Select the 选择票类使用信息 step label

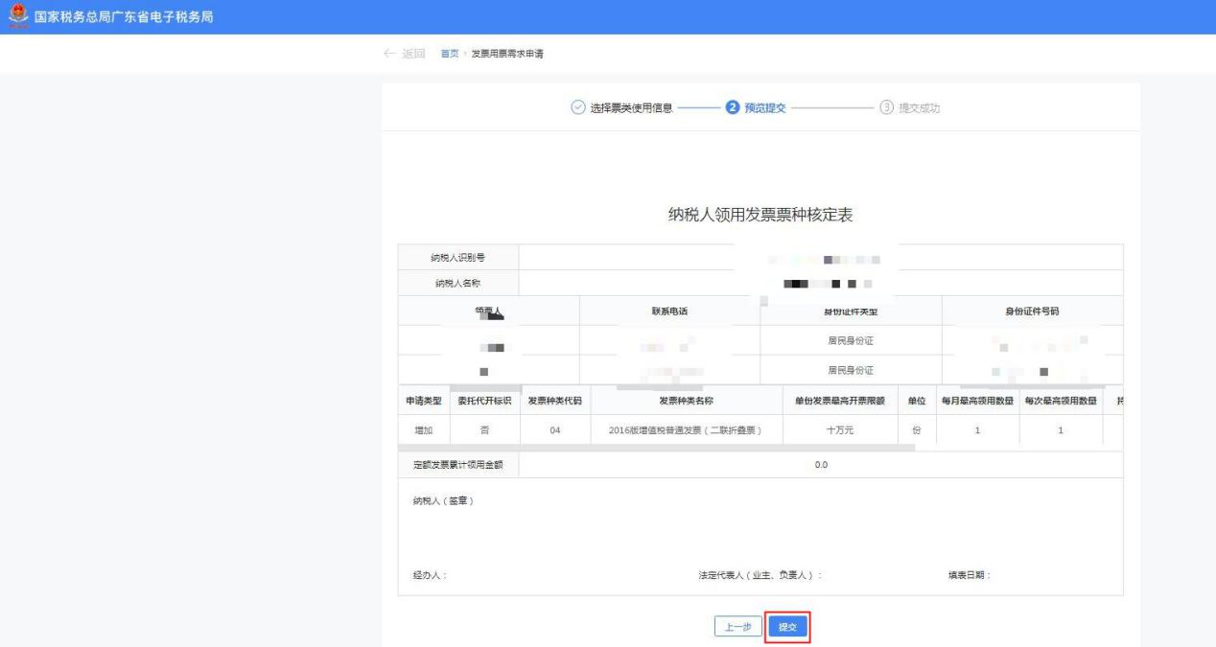(x=630, y=107)
